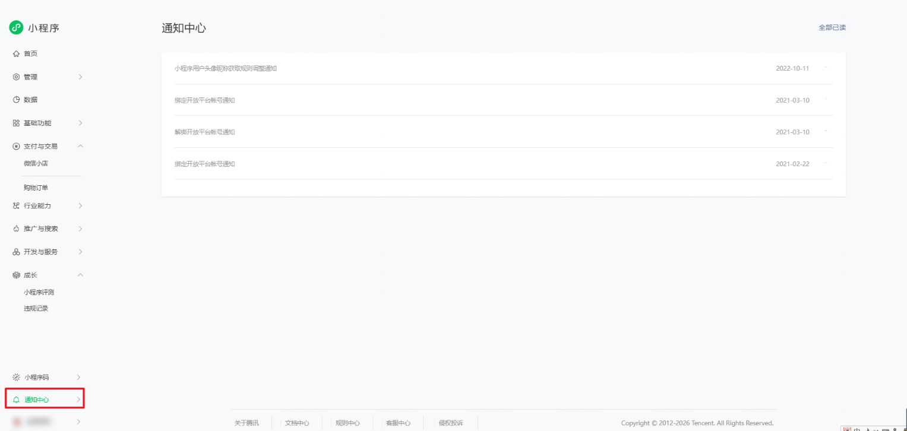The height and width of the screenshot is (431, 907).
Task: Click the Tencent copyright text in footer
Action: (697, 423)
